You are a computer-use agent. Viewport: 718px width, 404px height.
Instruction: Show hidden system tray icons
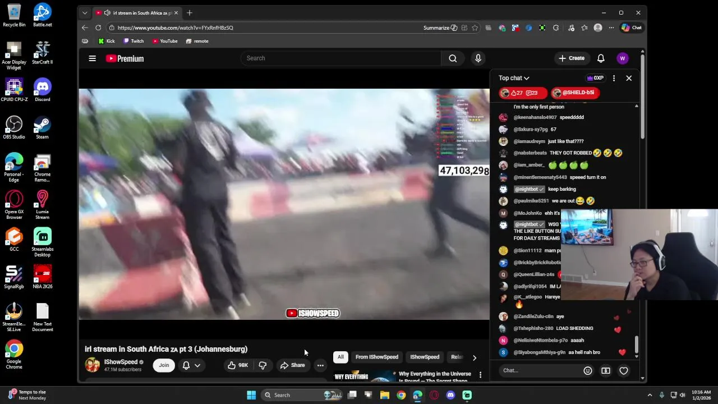click(x=650, y=395)
